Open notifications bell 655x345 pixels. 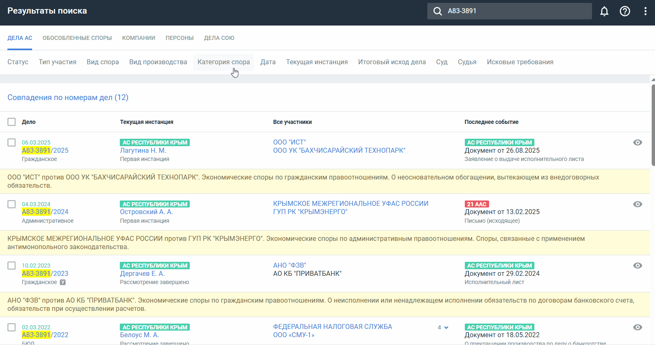click(604, 11)
